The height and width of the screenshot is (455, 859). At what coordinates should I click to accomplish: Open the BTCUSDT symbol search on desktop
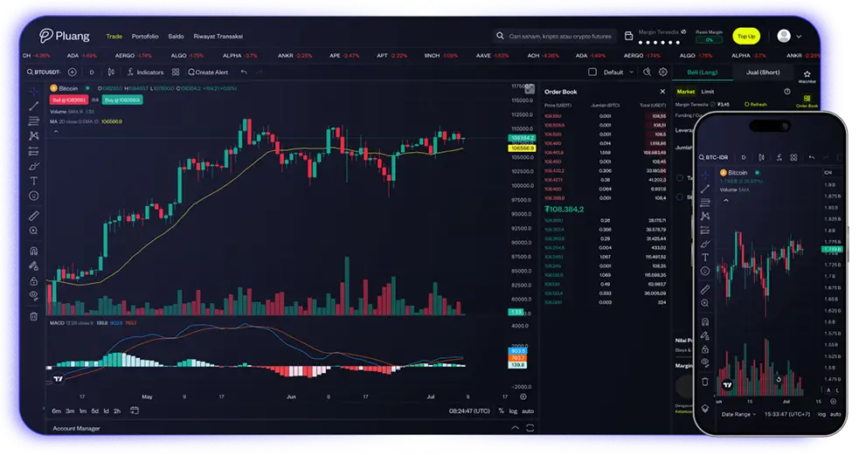click(44, 72)
